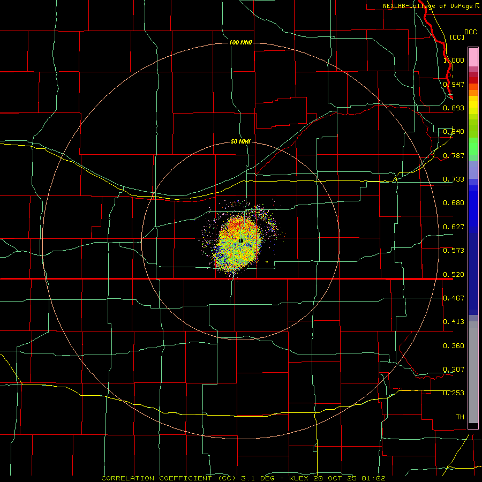This screenshot has width=482, height=482.
Task: Click the 0.840 scale value
Action: click(454, 132)
